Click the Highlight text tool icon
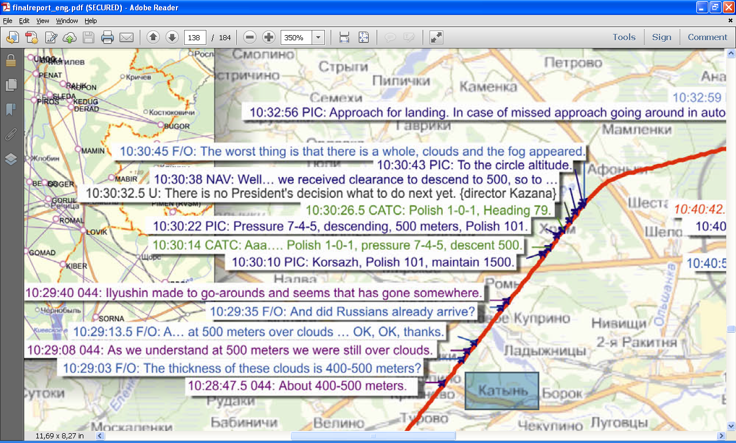The height and width of the screenshot is (443, 736). tap(409, 37)
